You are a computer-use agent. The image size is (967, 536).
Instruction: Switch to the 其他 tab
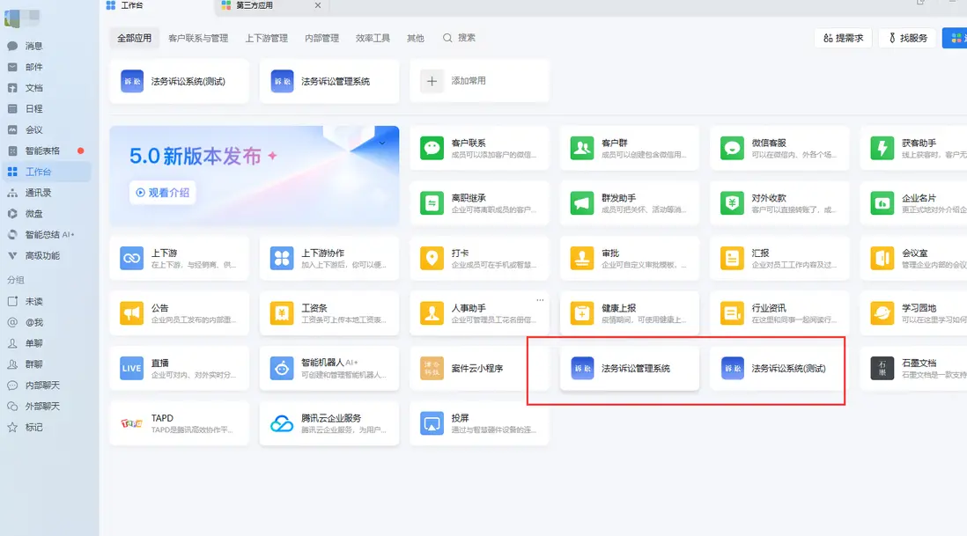(x=416, y=38)
